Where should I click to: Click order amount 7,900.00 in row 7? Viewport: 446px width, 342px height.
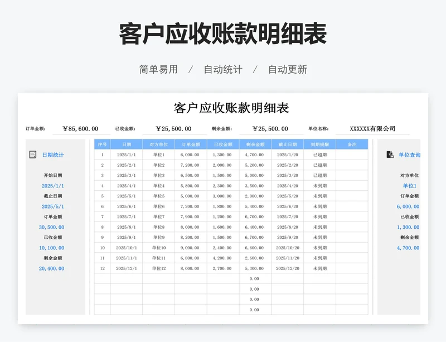pyautogui.click(x=191, y=216)
